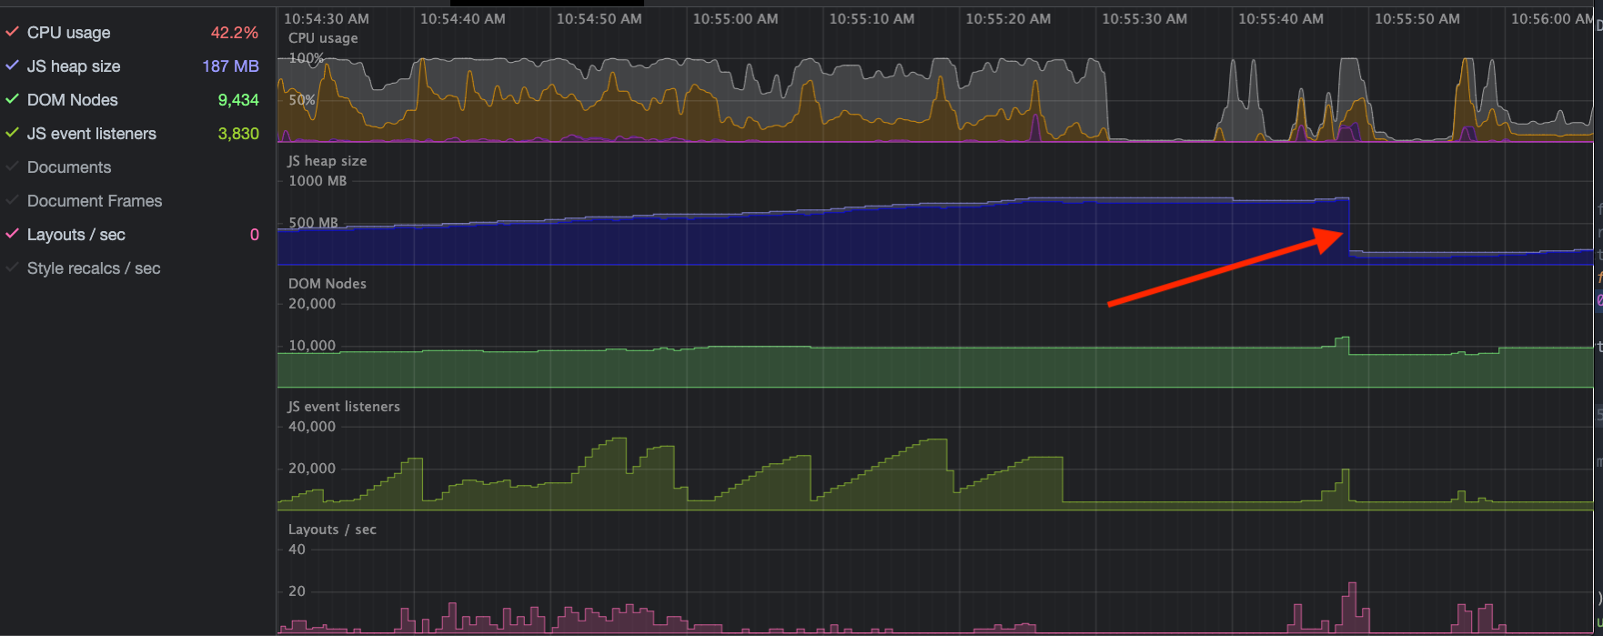Viewport: 1603px width, 636px height.
Task: Enable the Documents metric
Action: [x=12, y=167]
